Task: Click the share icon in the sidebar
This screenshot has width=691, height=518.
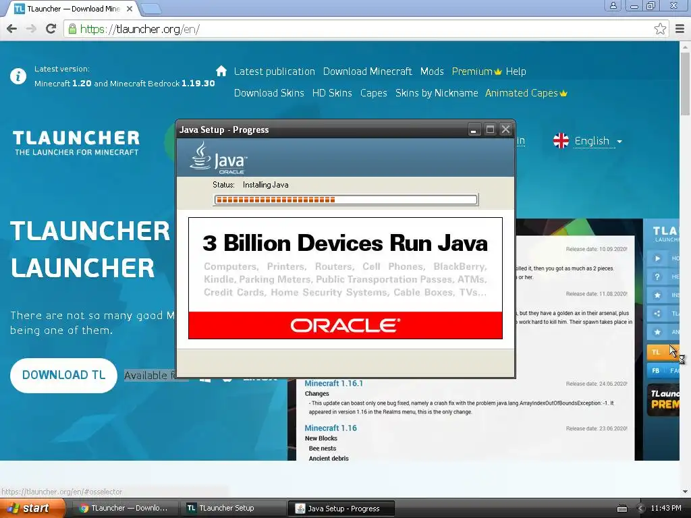Action: (657, 314)
